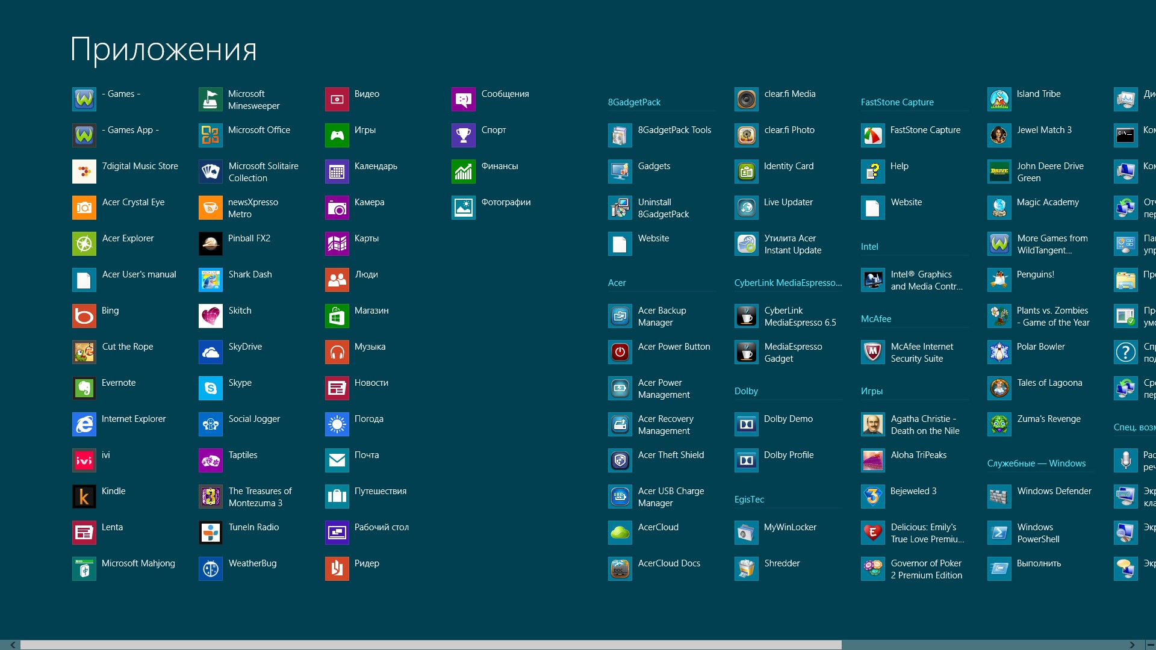Screen dimensions: 1156x650
Task: Launch Internet Explorer from the app list
Action: [84, 424]
